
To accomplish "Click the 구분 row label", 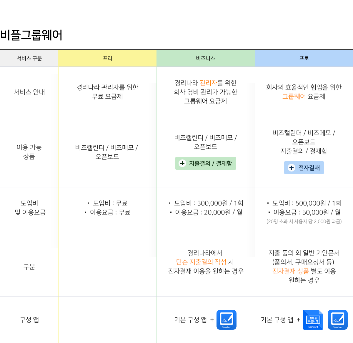I will (x=29, y=267).
